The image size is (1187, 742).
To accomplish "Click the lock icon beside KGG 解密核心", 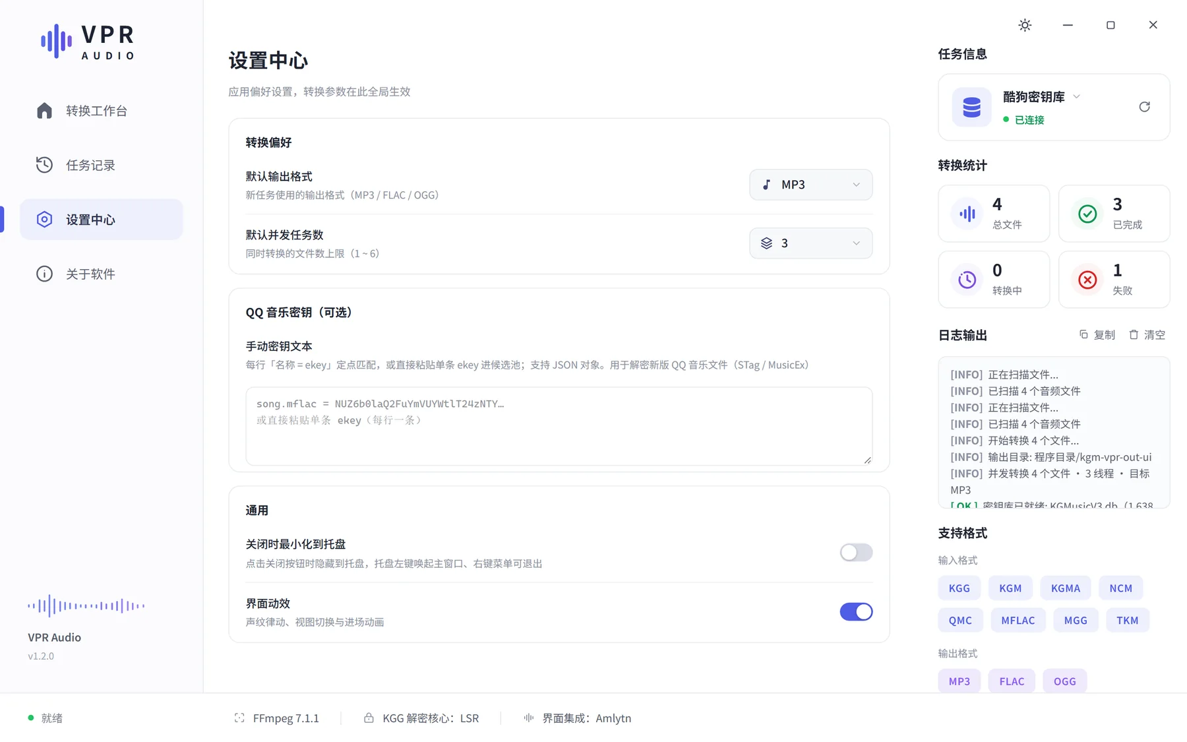I will 369,718.
